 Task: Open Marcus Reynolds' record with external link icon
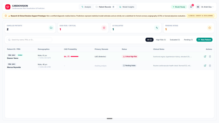click(205, 66)
